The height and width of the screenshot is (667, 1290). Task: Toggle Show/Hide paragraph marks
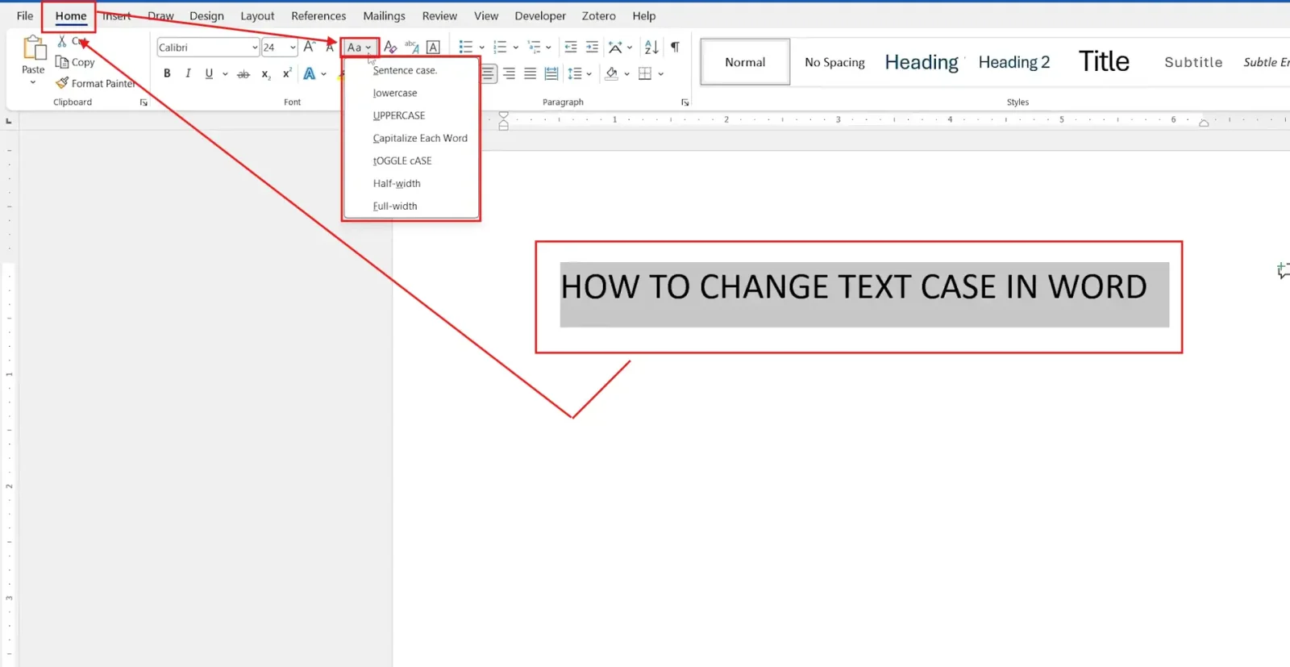click(x=675, y=48)
